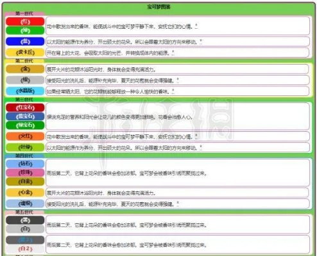
Task: Click the 魂银 entry text '接受阳光的洗礼后'
Action: [x=65, y=204]
